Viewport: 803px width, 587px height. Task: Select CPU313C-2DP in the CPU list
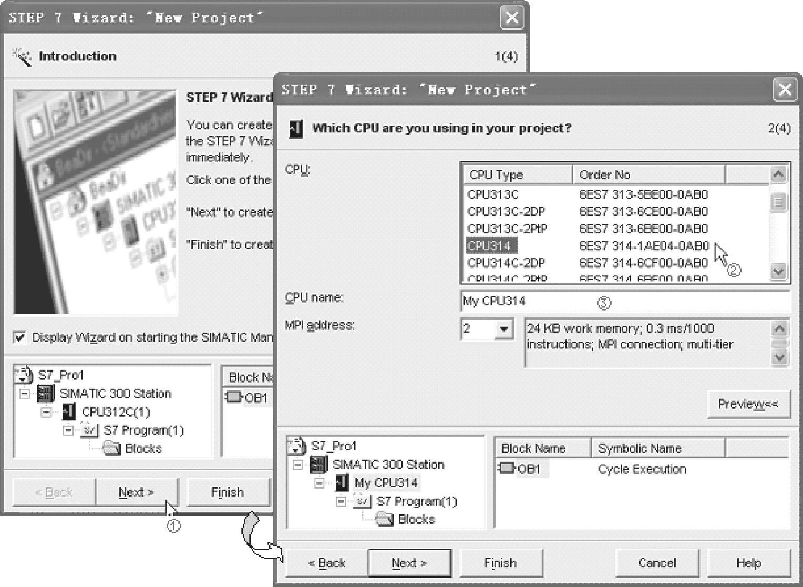point(506,211)
